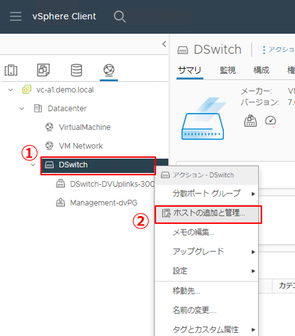Switch to the '監視' tab

[227, 70]
